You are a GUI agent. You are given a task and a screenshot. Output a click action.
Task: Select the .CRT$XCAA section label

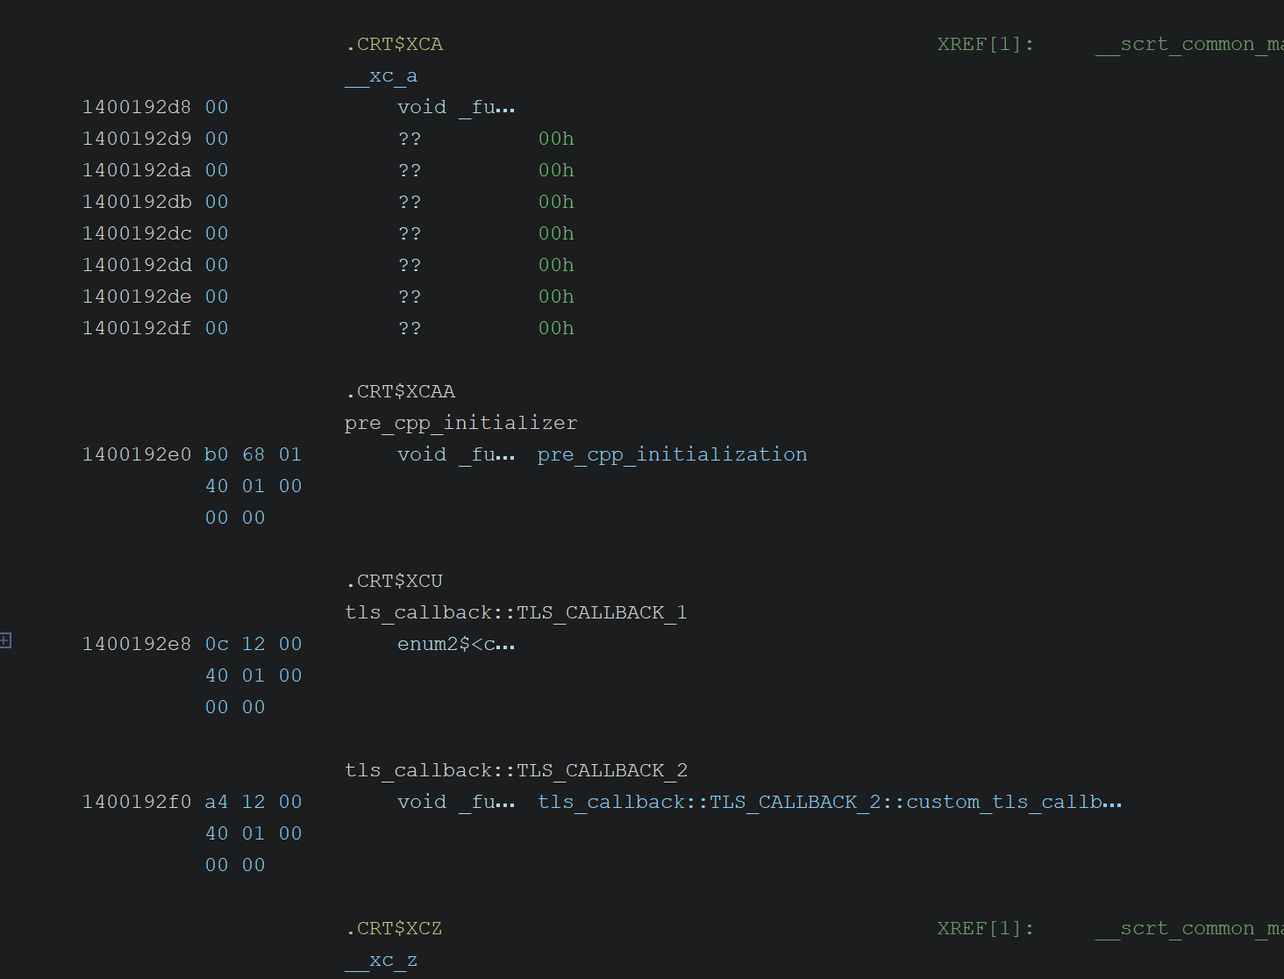(x=400, y=391)
